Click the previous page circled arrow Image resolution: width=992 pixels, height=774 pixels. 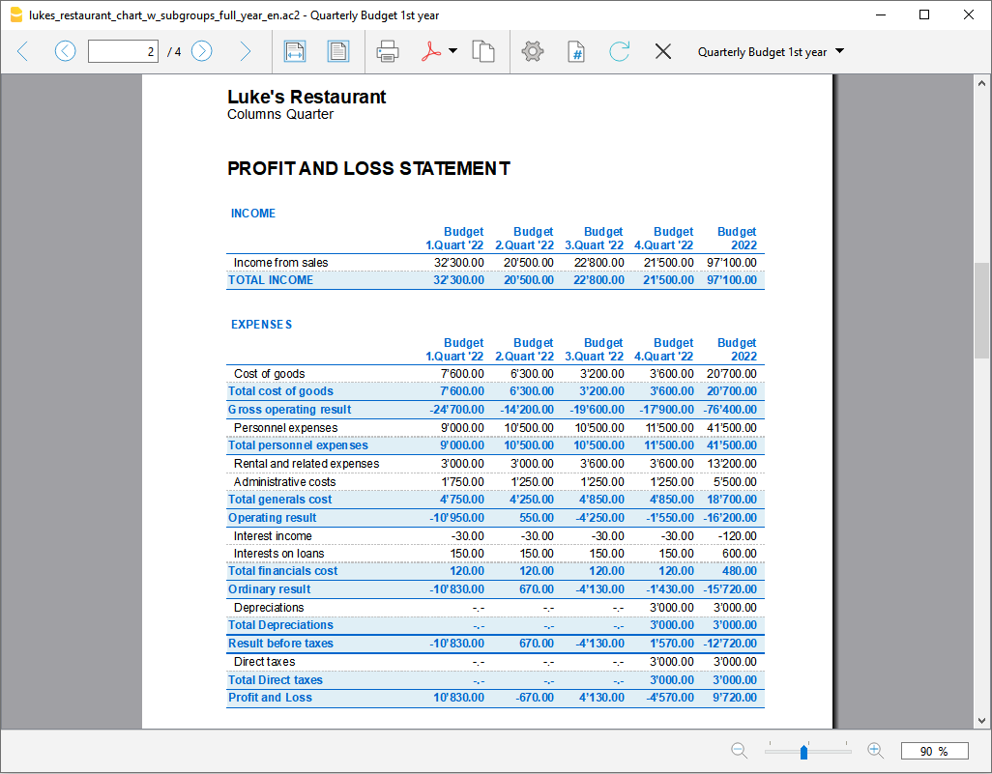[65, 51]
